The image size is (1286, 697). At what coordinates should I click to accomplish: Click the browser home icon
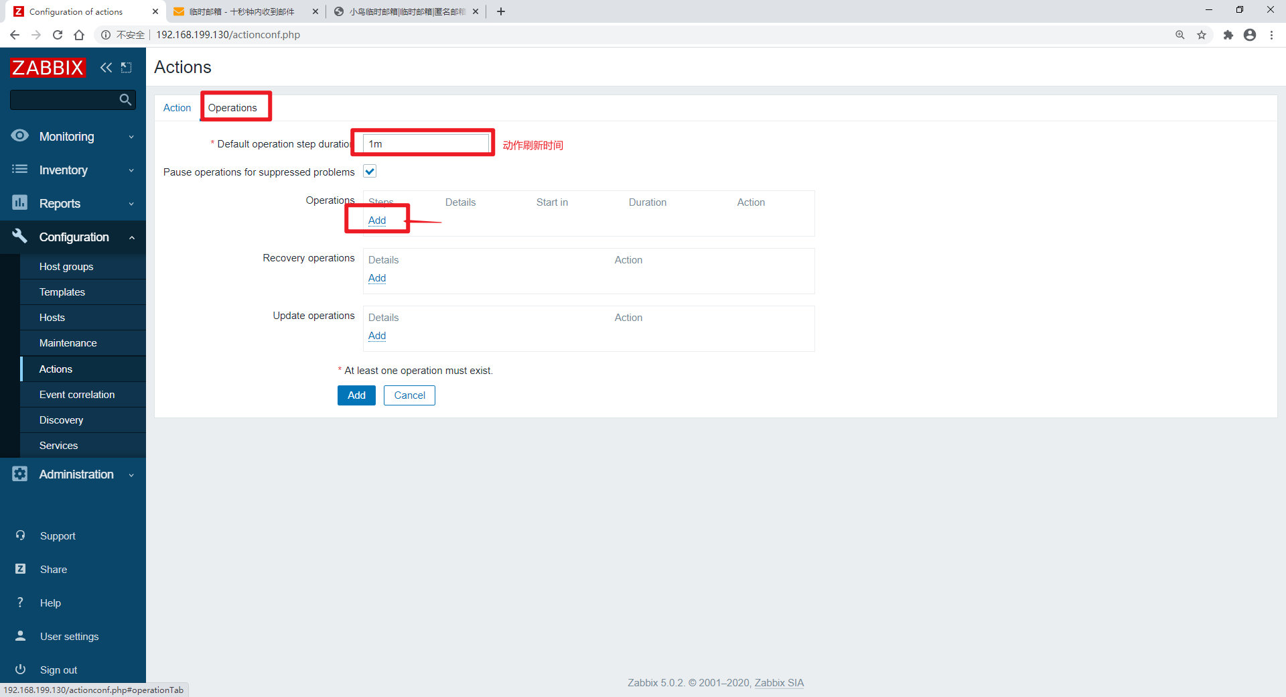79,35
